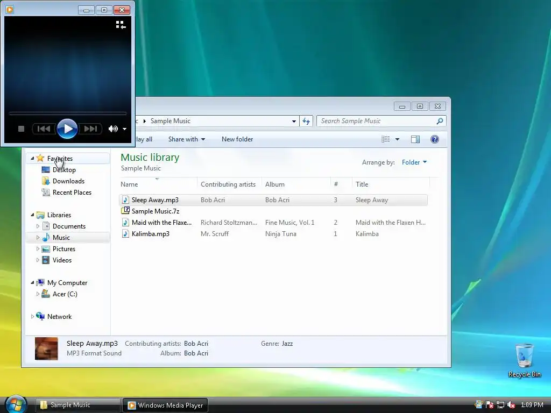The image size is (551, 413).
Task: Select Maid with the Flaxen file icon
Action: [x=125, y=222]
